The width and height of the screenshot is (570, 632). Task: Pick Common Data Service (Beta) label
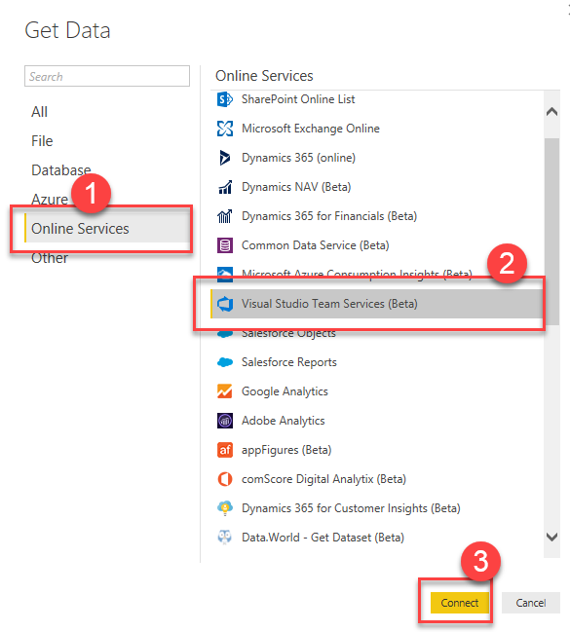pyautogui.click(x=316, y=245)
